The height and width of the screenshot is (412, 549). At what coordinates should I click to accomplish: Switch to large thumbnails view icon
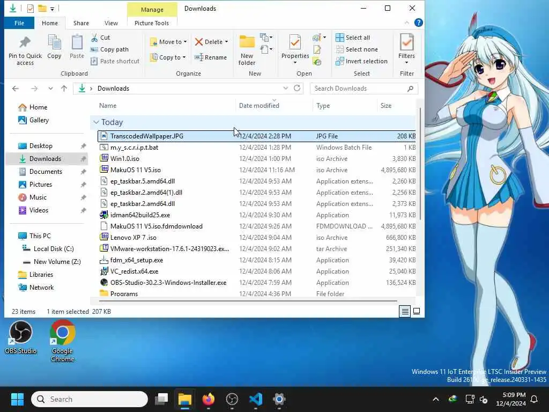tap(417, 311)
